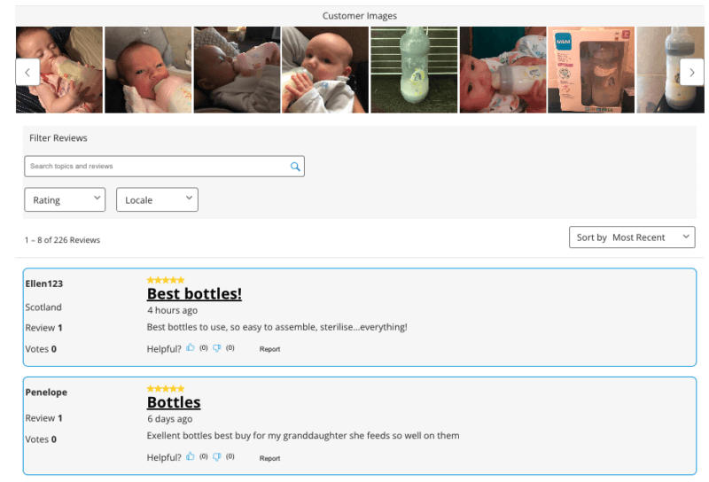This screenshot has height=482, width=709.
Task: Report Ellen123's review
Action: click(269, 349)
